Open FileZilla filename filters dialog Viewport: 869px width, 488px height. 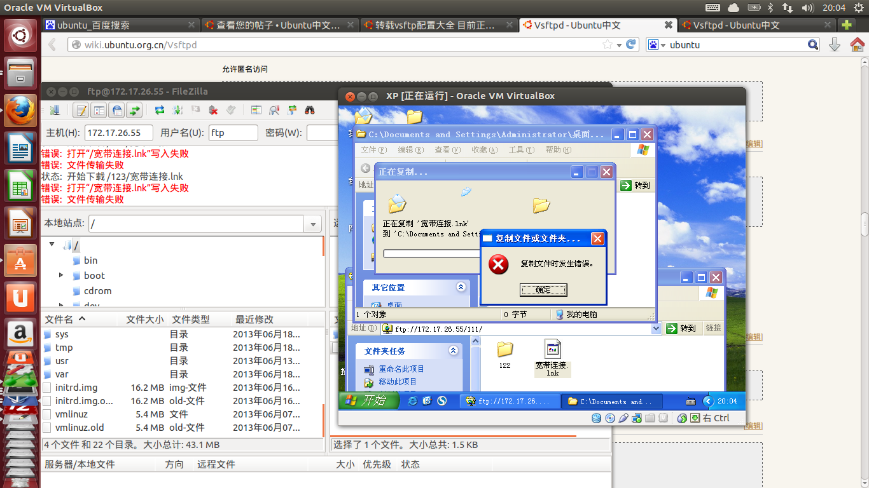[x=256, y=110]
